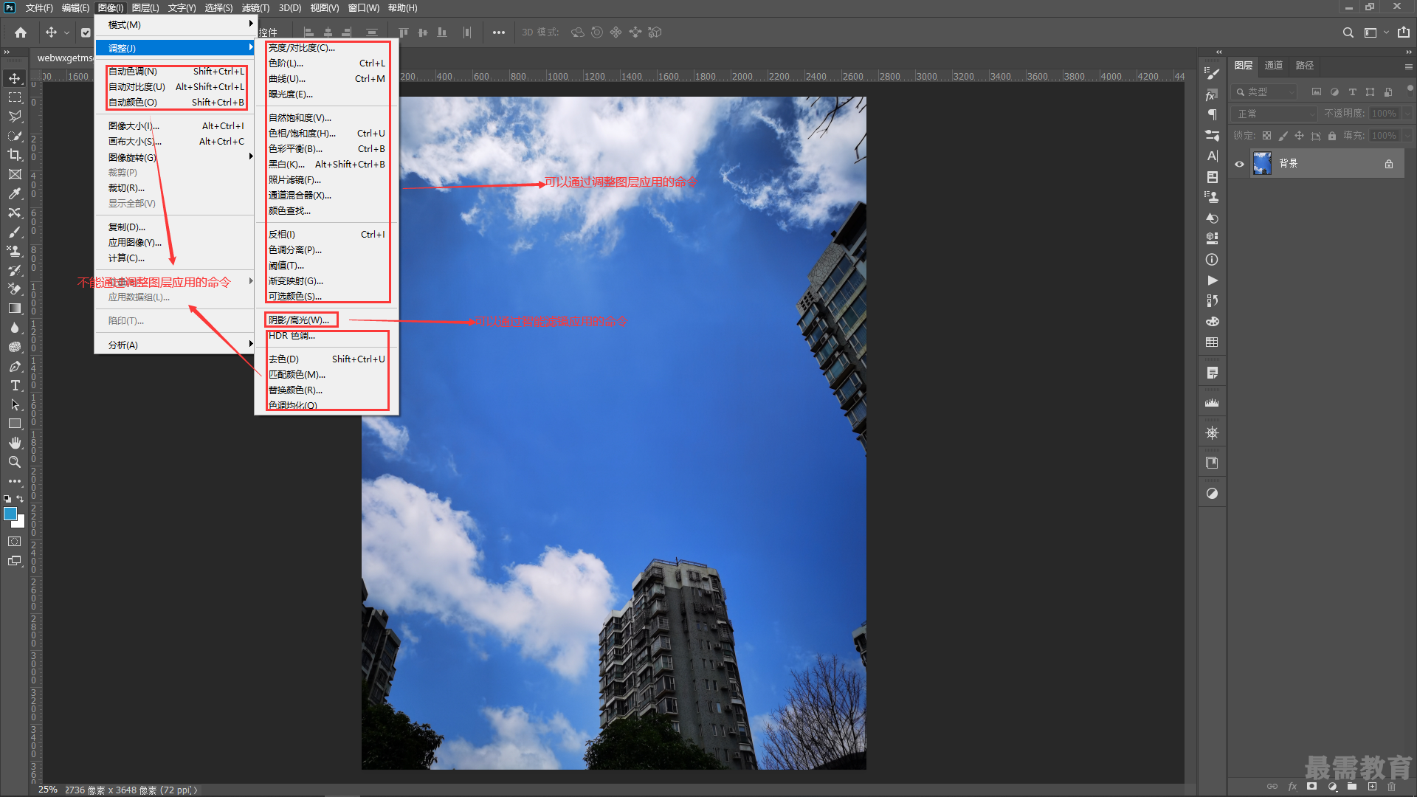Click default colors small black-white icon
Image resolution: width=1417 pixels, height=797 pixels.
coord(7,499)
